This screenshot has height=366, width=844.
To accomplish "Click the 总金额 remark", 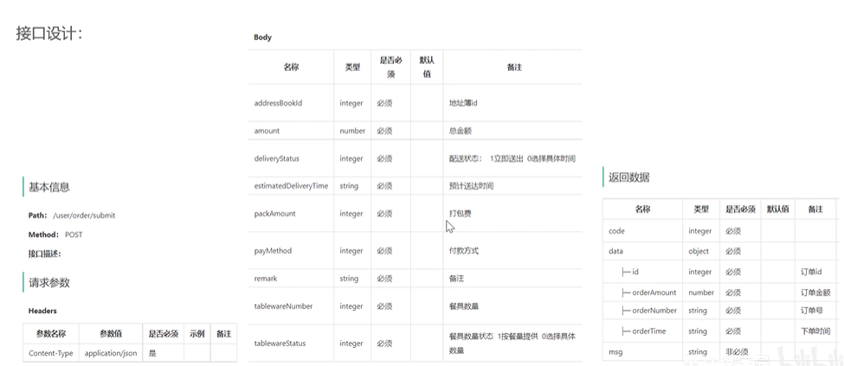I will click(461, 131).
